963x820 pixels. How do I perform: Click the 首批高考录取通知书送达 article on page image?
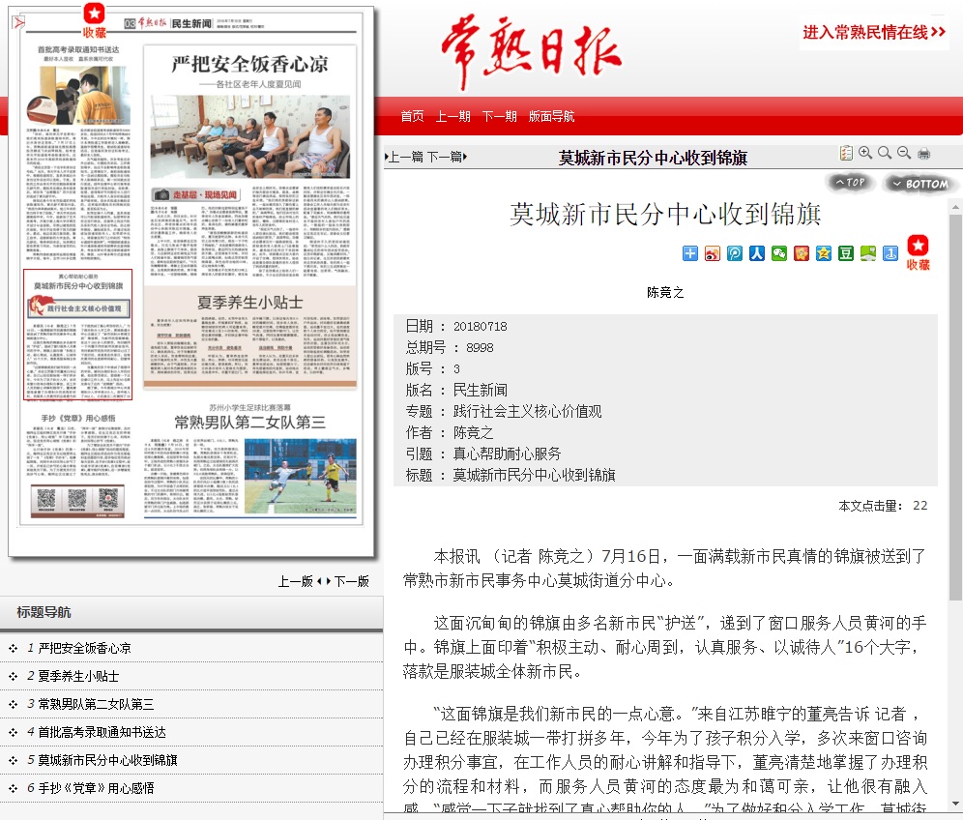pyautogui.click(x=78, y=153)
